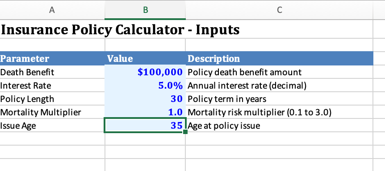Click the 'Age at policy issue' description
The width and height of the screenshot is (385, 171).
[x=224, y=126]
